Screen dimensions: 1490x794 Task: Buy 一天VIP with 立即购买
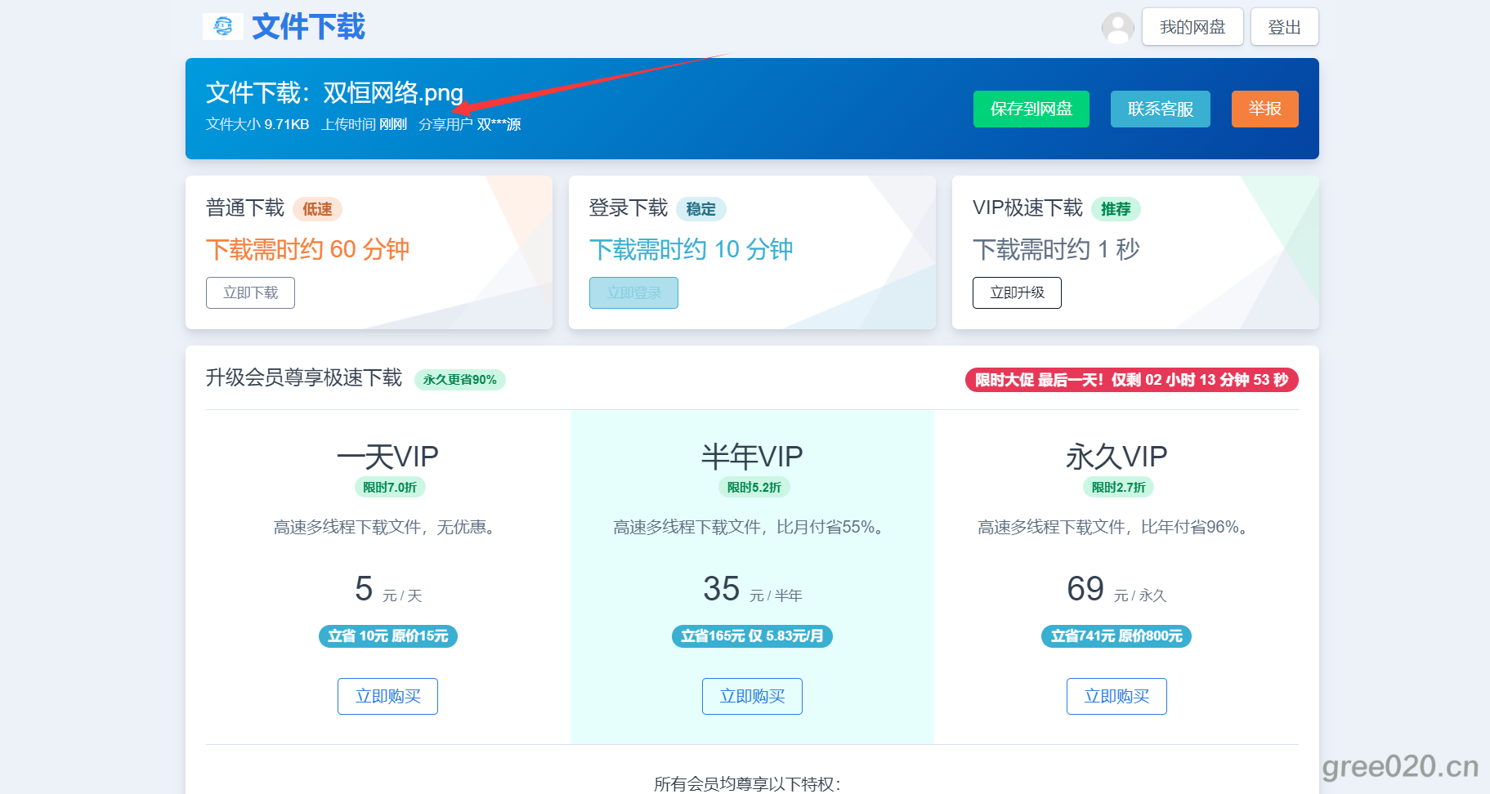(387, 696)
